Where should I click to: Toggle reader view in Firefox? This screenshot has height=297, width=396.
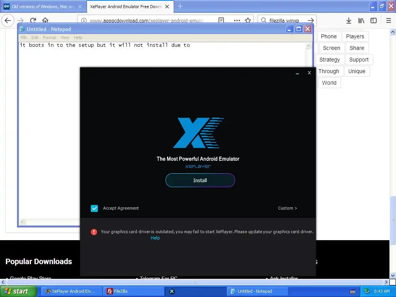click(221, 20)
